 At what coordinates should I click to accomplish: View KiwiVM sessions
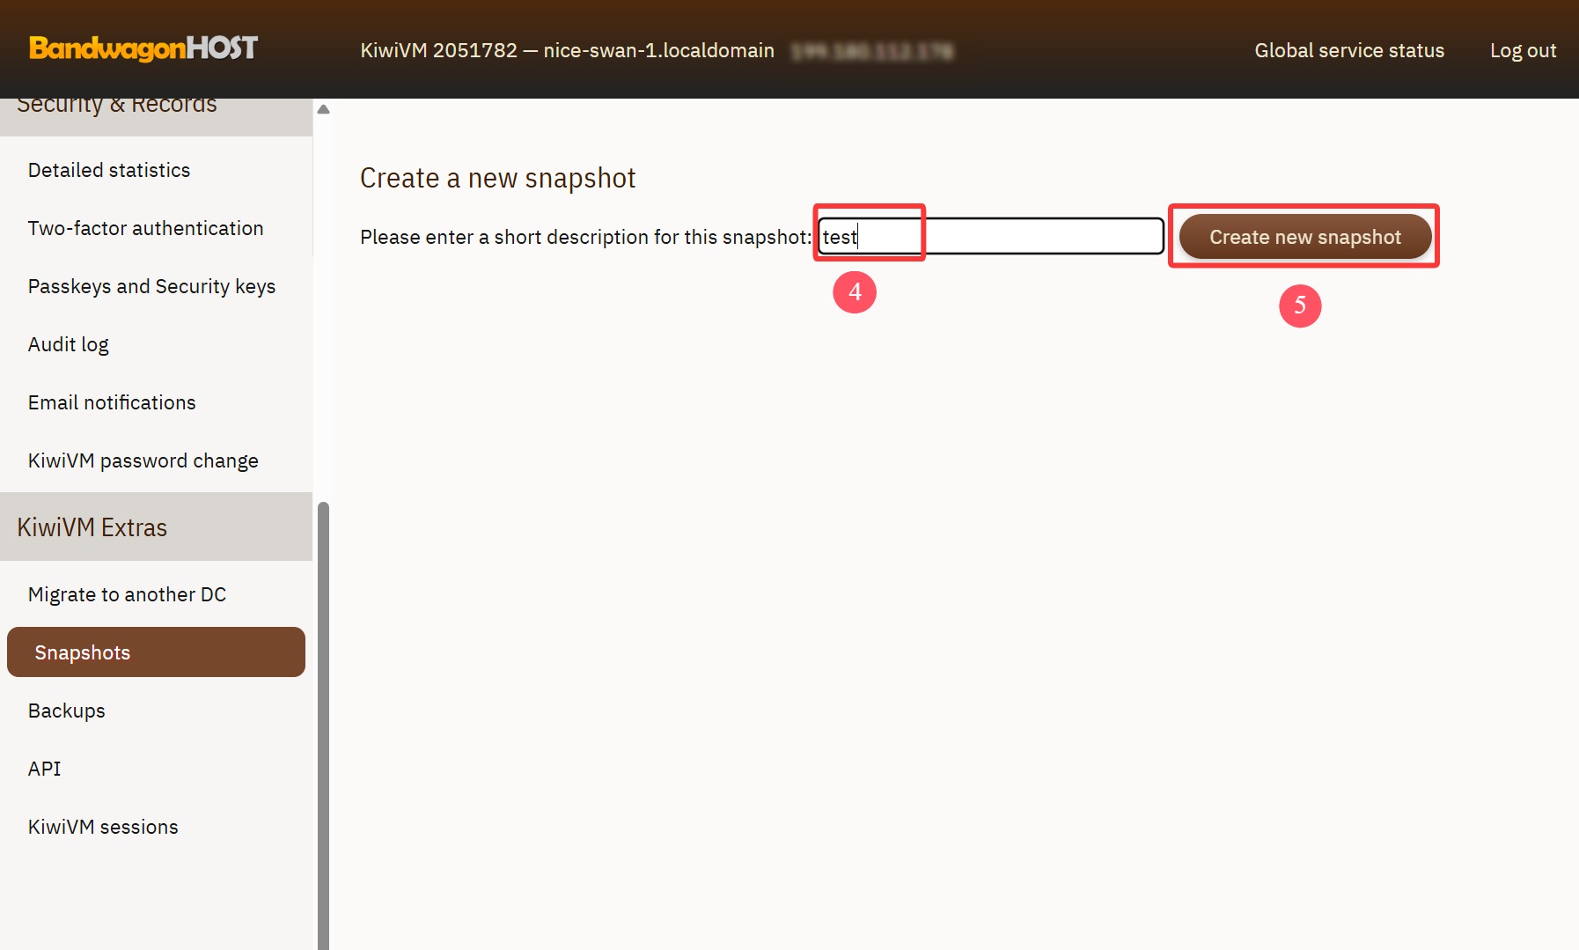pyautogui.click(x=103, y=827)
